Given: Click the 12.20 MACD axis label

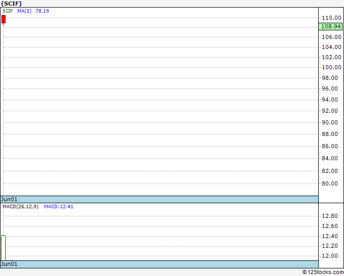Looking at the screenshot, I should click(x=329, y=246).
